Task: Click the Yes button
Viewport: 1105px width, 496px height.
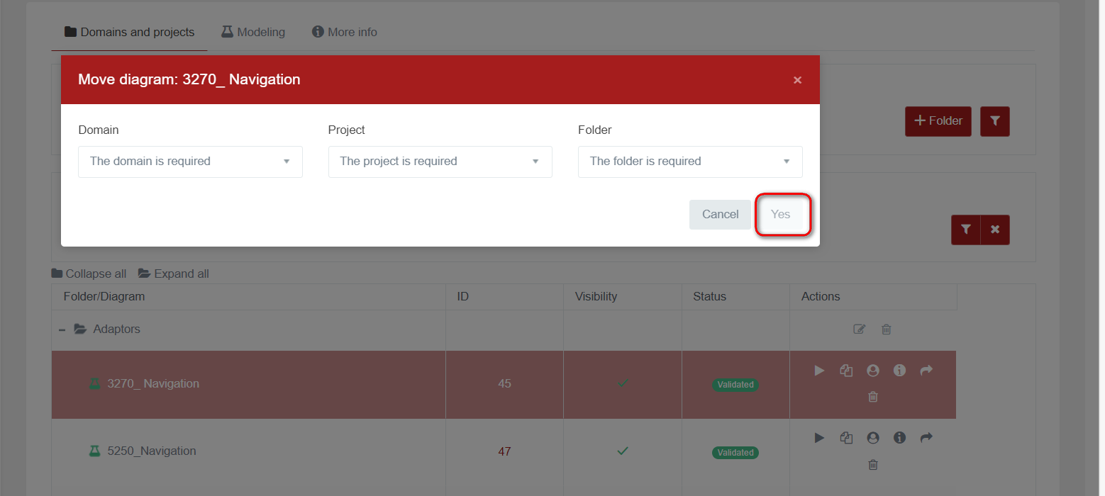Action: 780,214
